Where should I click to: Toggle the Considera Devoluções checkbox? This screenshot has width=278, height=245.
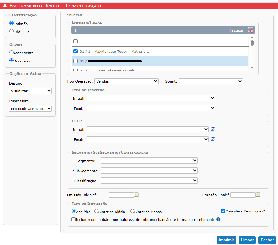(223, 211)
